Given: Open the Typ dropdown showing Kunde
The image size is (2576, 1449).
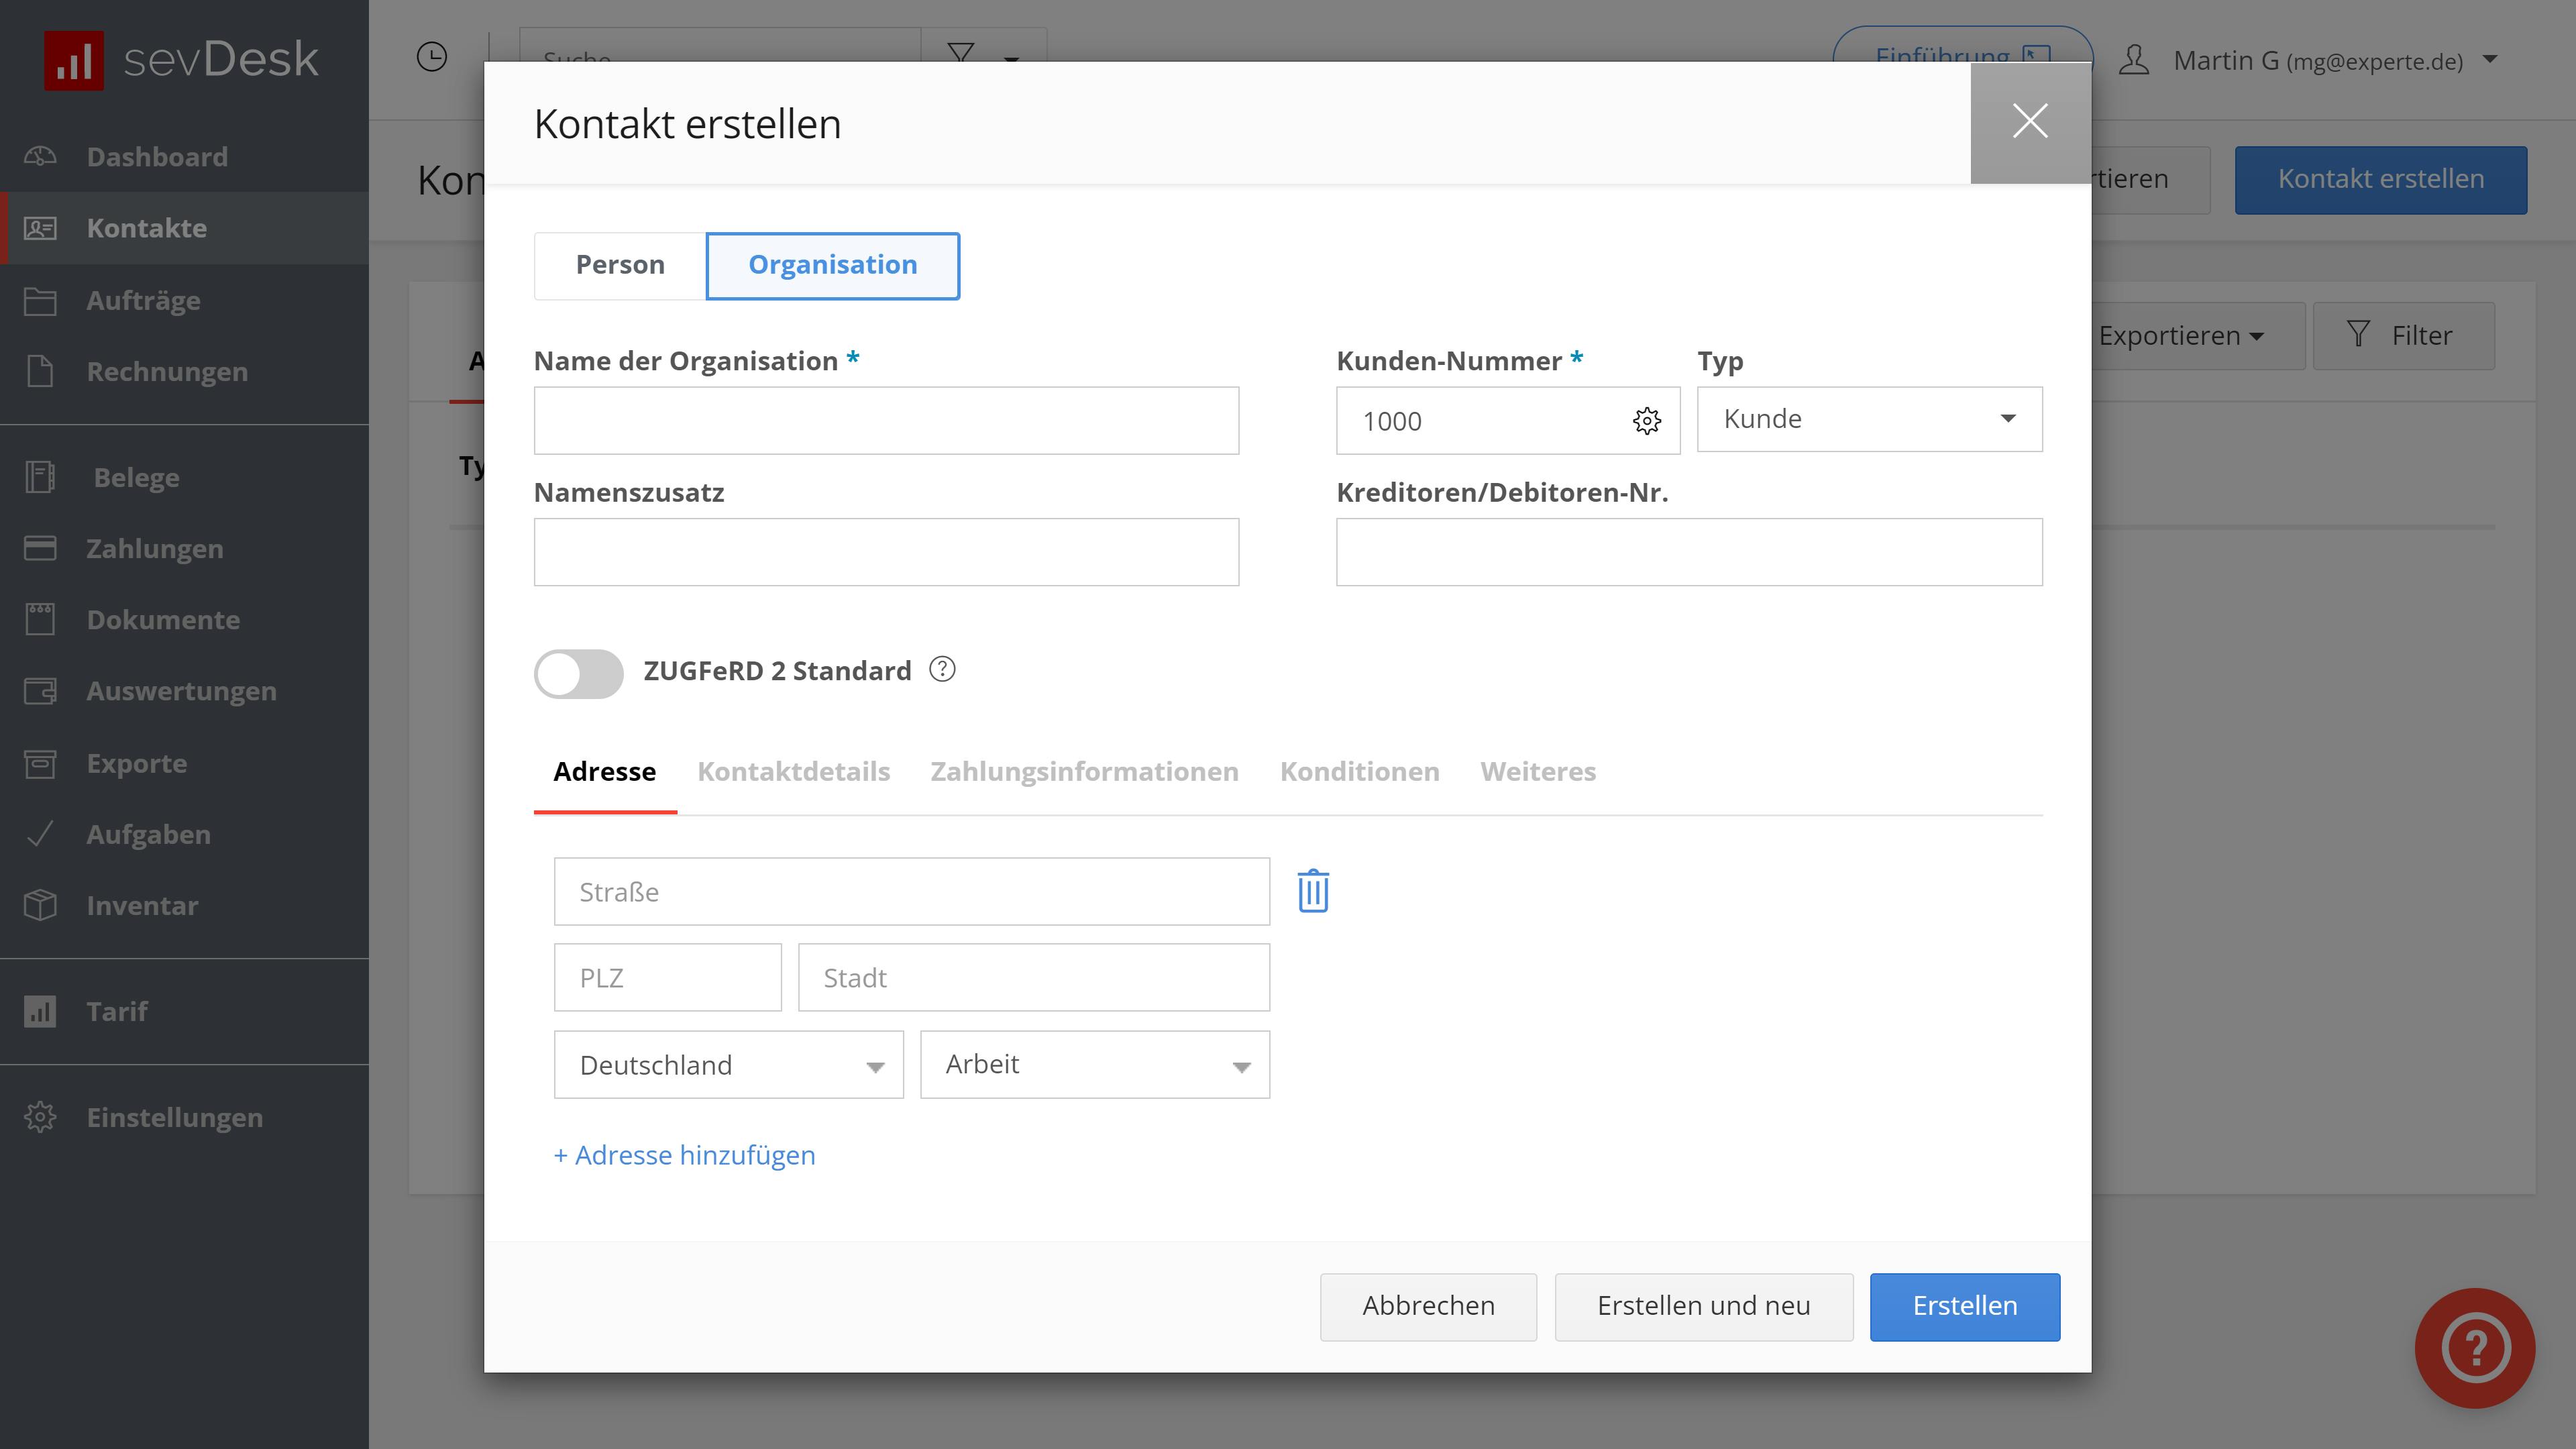Looking at the screenshot, I should point(1868,420).
